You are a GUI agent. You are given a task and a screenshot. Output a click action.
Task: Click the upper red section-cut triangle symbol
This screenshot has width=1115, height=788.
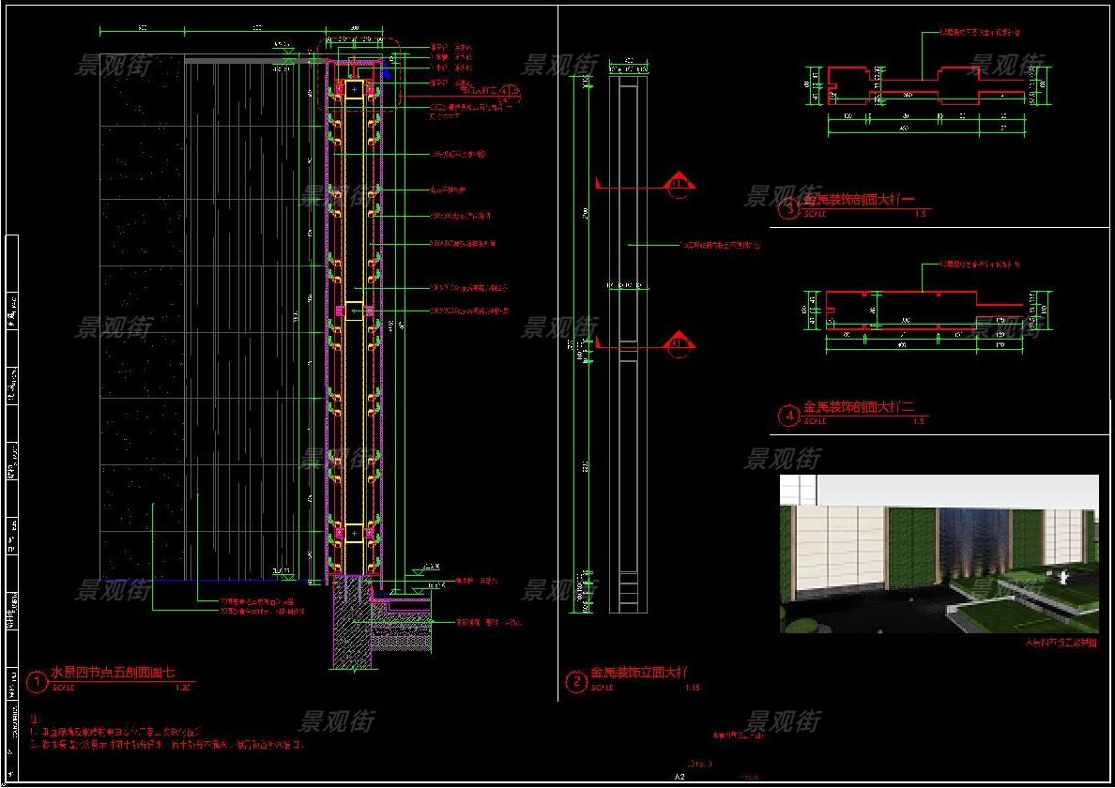pos(680,187)
